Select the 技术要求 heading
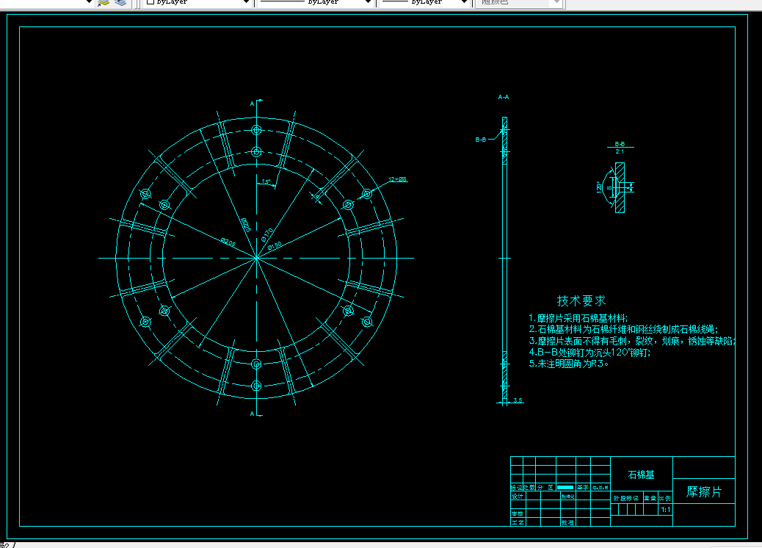Viewport: 762px width, 548px height. 581,301
